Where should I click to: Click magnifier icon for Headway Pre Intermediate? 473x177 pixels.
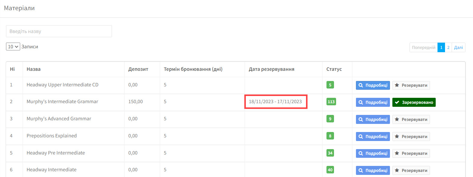tap(361, 153)
